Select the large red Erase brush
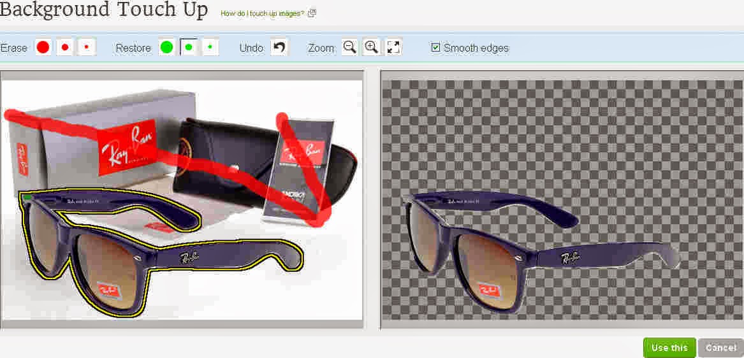Image resolution: width=744 pixels, height=358 pixels. [43, 47]
